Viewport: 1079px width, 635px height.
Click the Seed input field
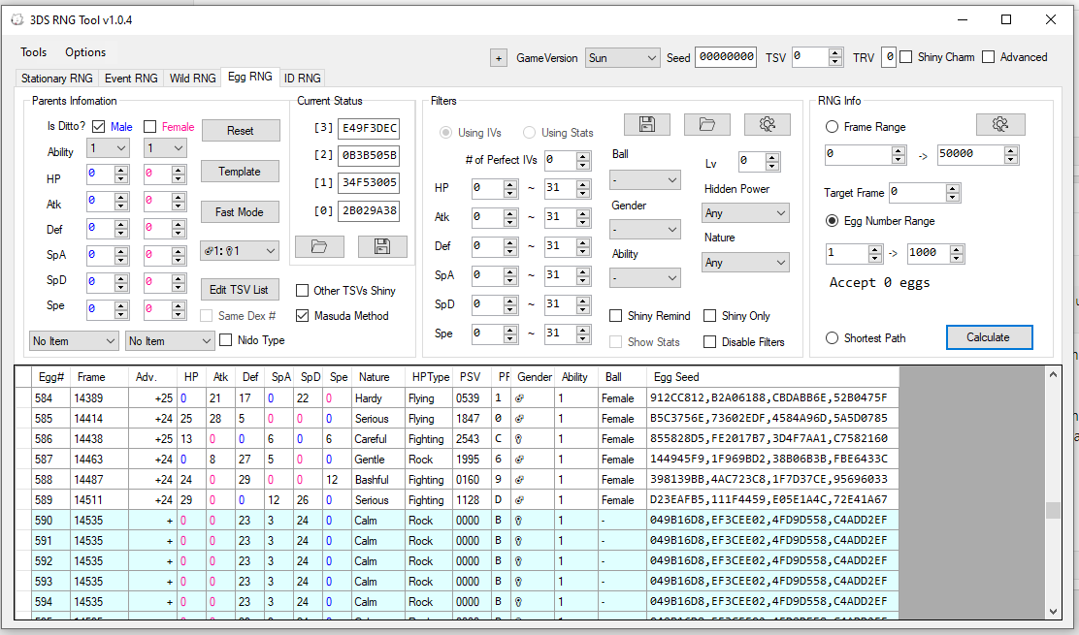click(x=726, y=58)
